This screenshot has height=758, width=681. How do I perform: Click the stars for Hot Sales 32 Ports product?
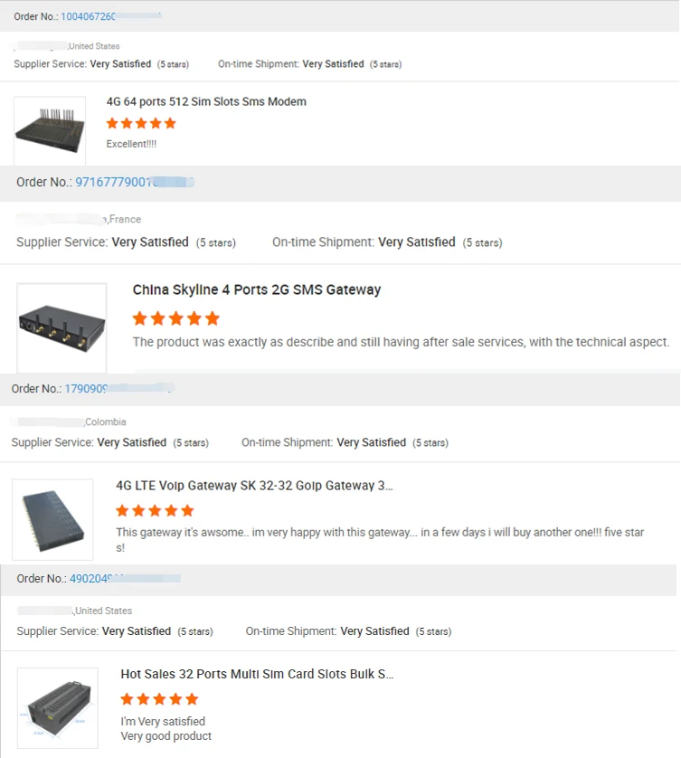159,698
